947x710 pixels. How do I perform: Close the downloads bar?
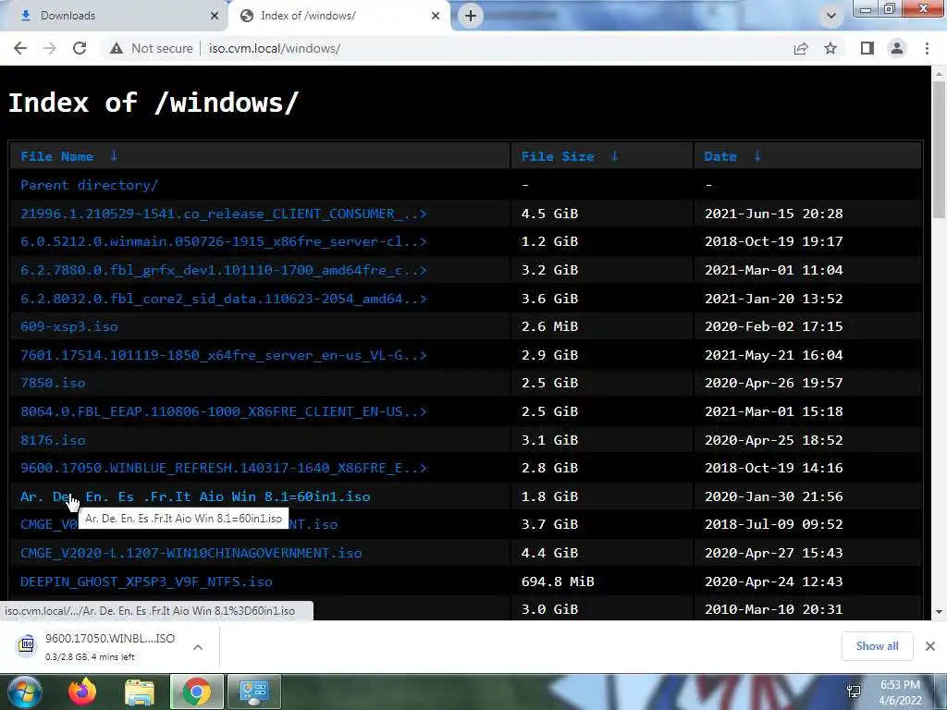coord(930,646)
